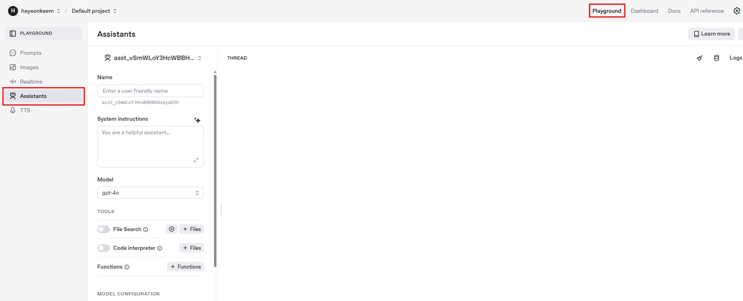Viewport: 743px width, 301px height.
Task: Open the hayeonkeem organization switcher
Action: click(40, 11)
